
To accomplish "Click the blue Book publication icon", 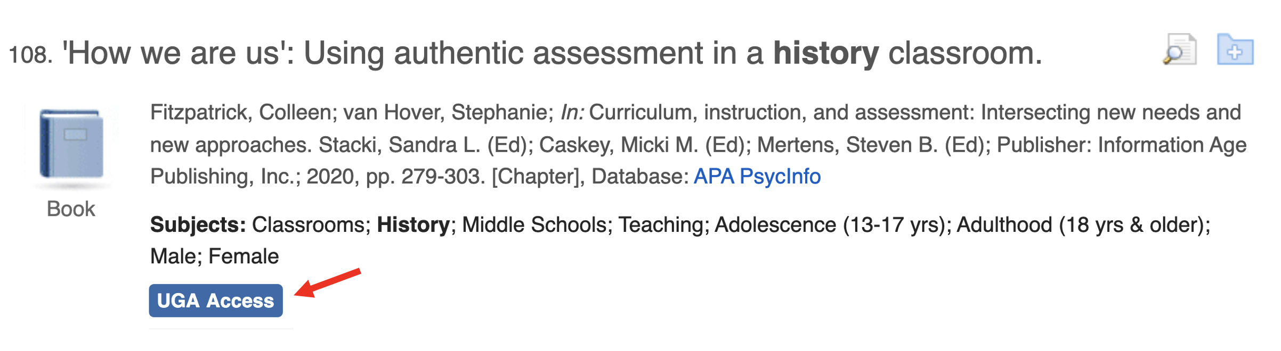I will (71, 144).
